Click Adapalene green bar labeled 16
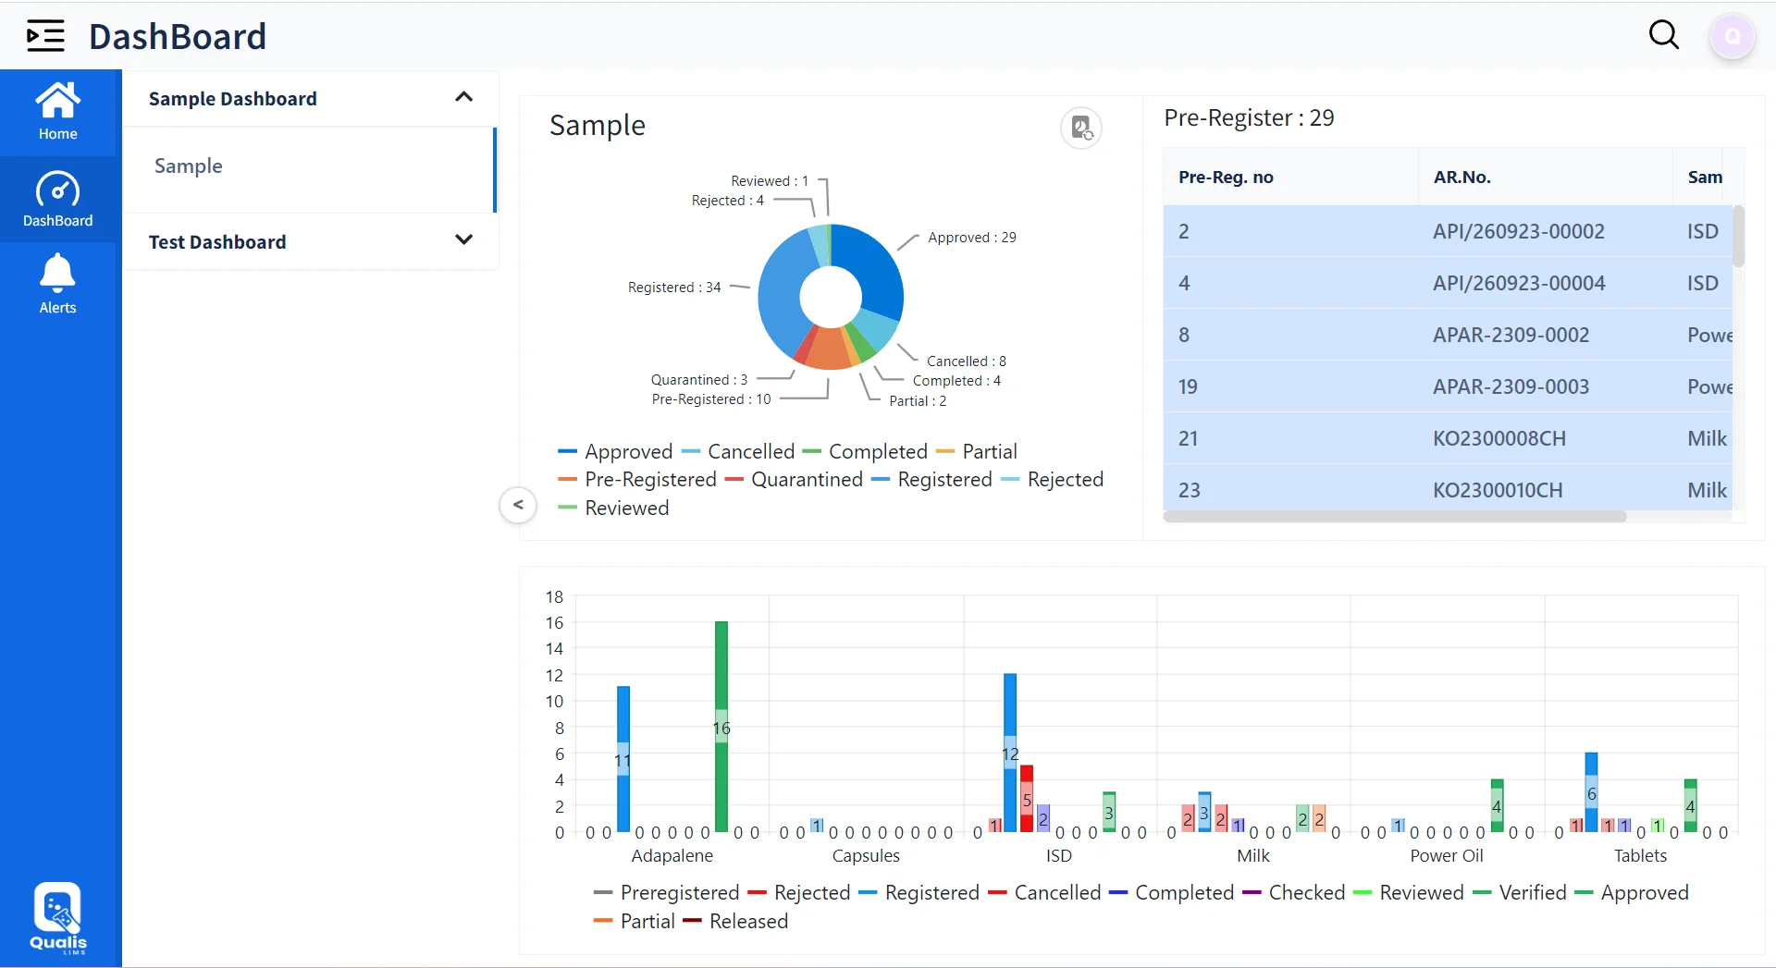This screenshot has height=968, width=1776. pos(721,727)
